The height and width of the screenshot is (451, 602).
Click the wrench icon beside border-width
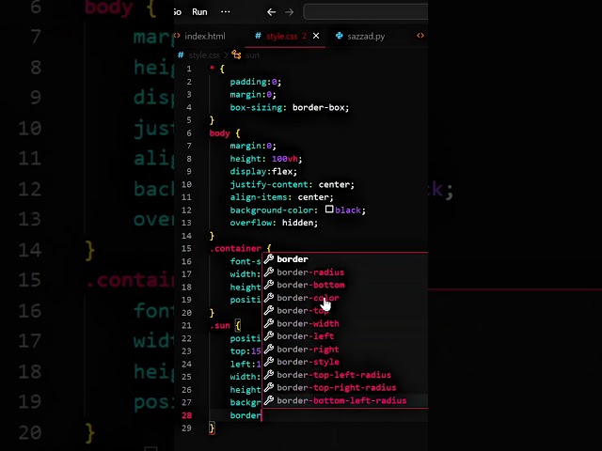point(269,323)
